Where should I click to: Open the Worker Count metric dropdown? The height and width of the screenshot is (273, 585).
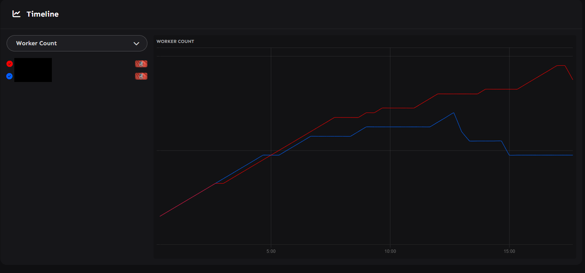(x=77, y=43)
